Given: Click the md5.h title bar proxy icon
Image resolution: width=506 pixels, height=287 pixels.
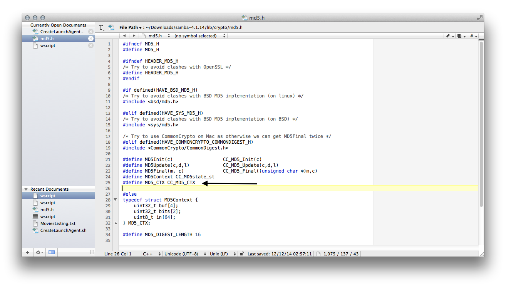Looking at the screenshot, I should (244, 18).
